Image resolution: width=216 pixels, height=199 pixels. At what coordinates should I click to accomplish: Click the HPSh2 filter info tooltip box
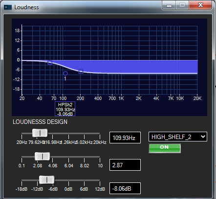pyautogui.click(x=65, y=109)
